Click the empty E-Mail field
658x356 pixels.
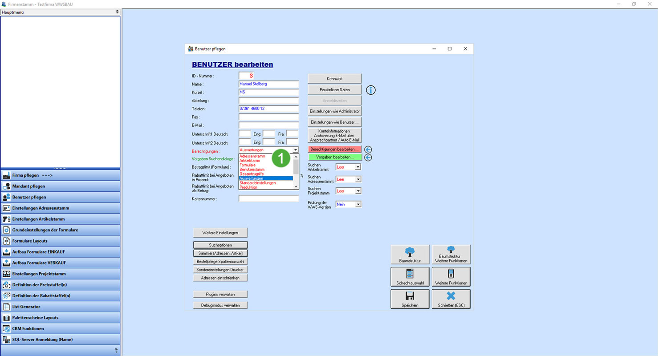coord(269,125)
